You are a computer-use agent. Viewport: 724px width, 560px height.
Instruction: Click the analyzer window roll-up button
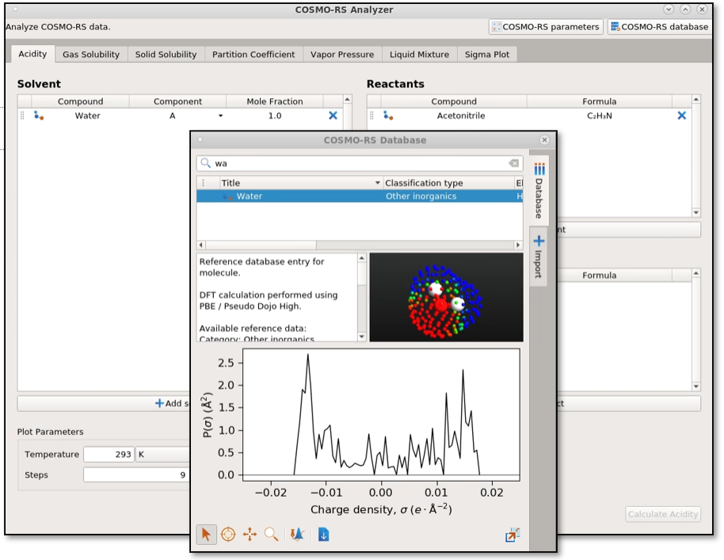[685, 10]
